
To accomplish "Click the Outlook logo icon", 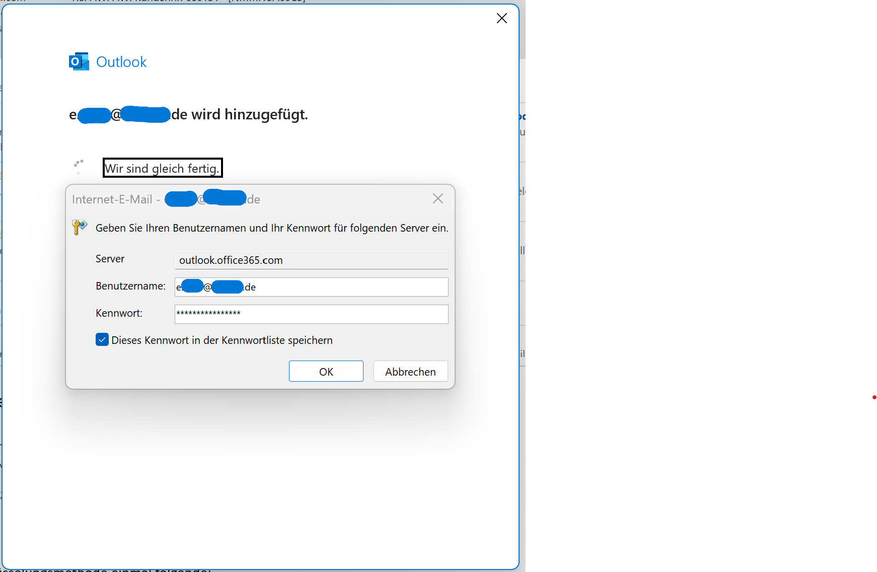I will pyautogui.click(x=79, y=61).
